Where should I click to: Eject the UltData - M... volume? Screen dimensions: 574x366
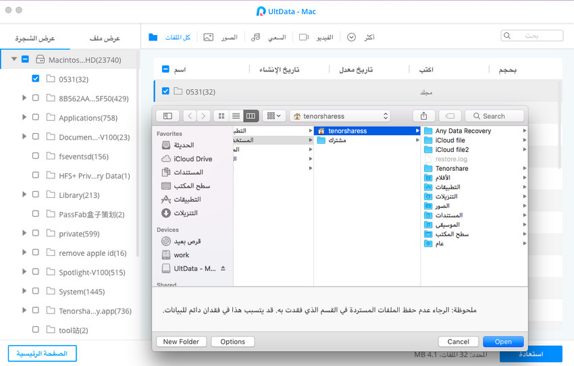click(223, 268)
